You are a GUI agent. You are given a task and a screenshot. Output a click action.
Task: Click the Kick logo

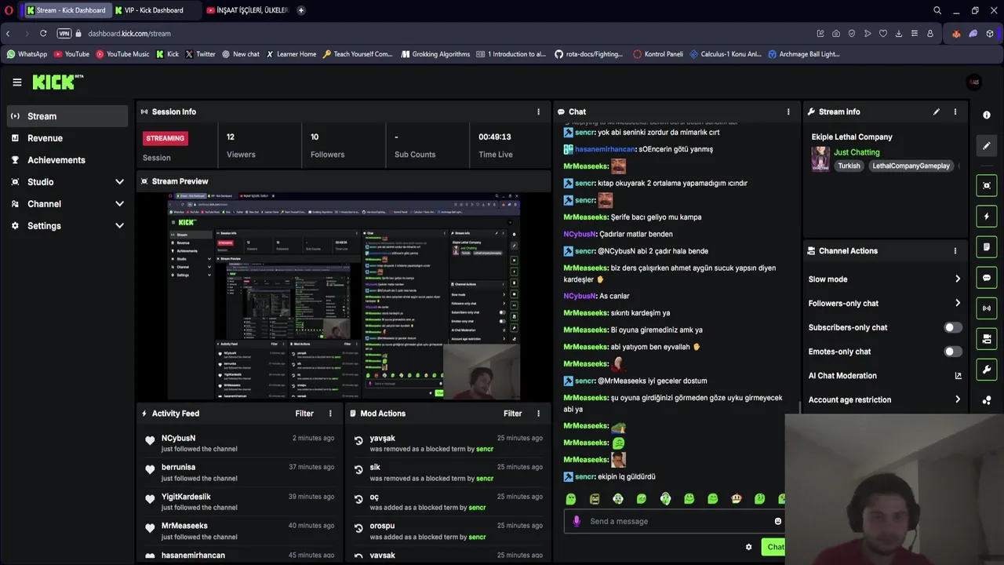(57, 82)
